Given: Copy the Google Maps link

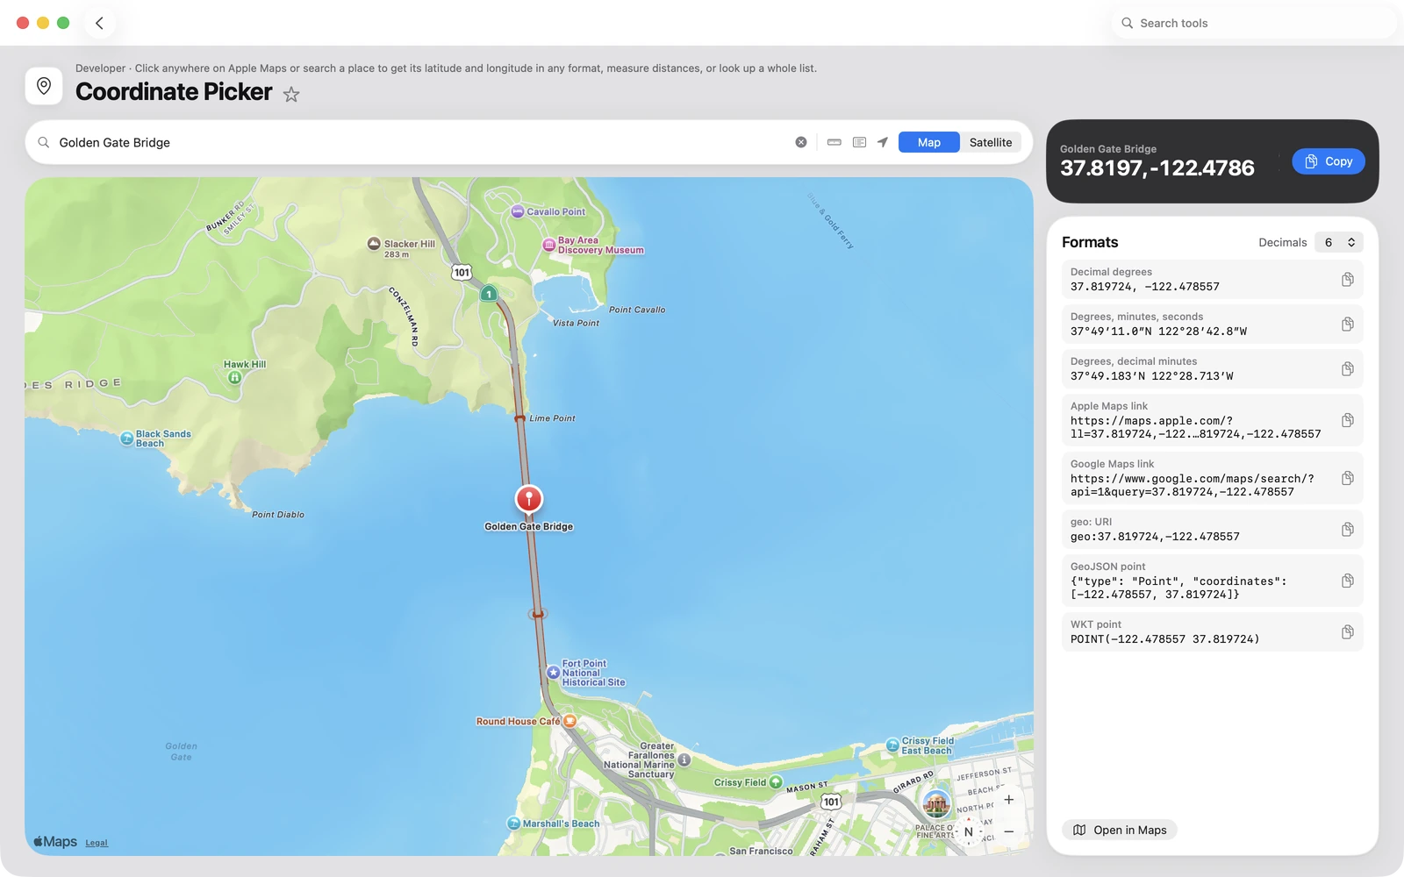Looking at the screenshot, I should click(x=1348, y=478).
